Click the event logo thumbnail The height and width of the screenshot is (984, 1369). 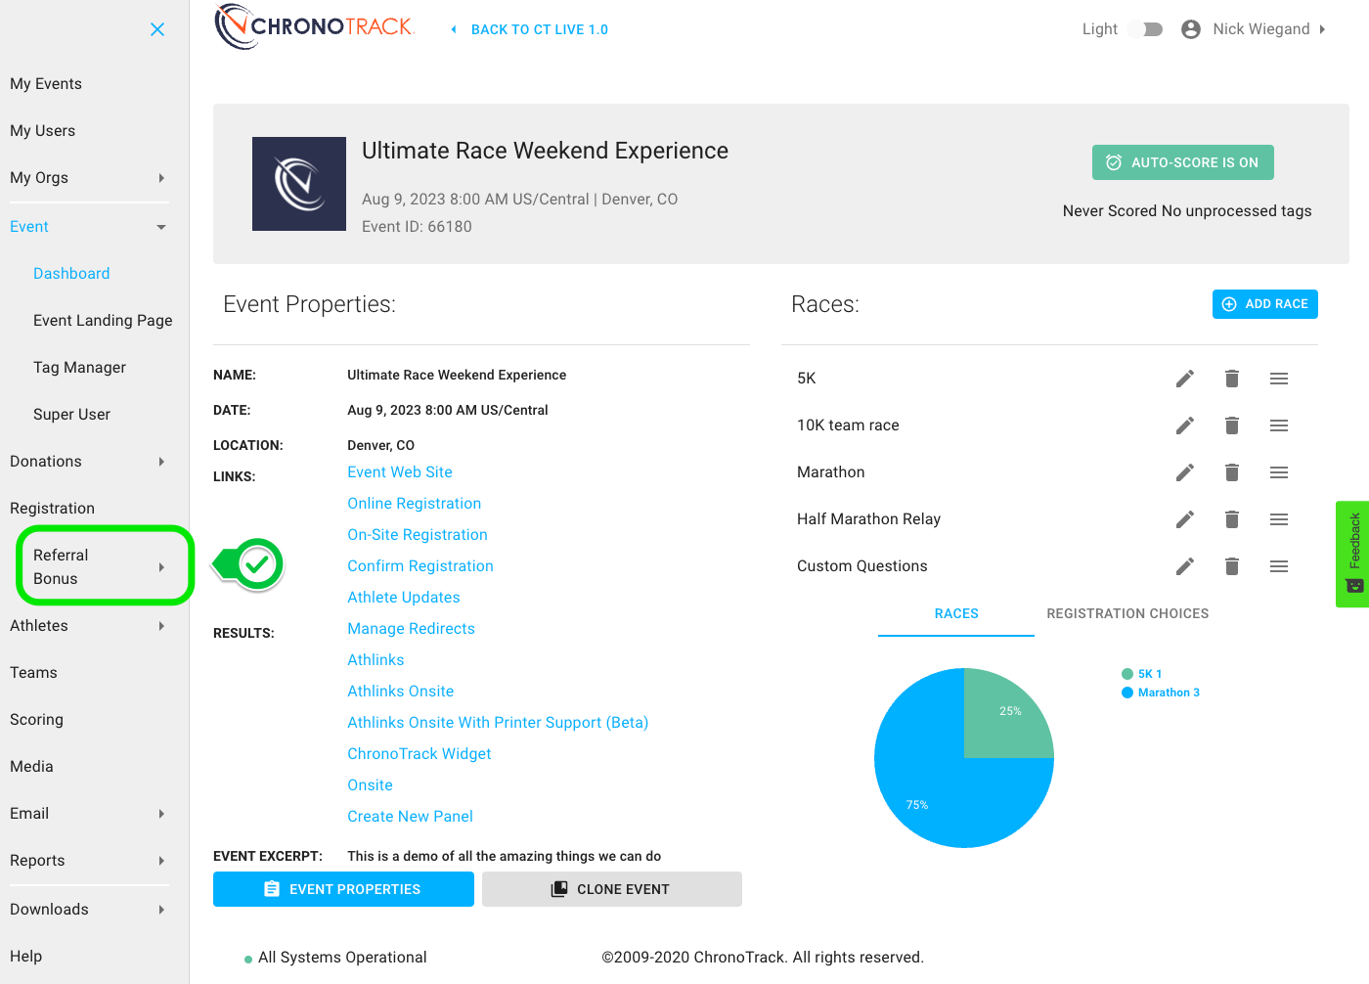click(299, 184)
